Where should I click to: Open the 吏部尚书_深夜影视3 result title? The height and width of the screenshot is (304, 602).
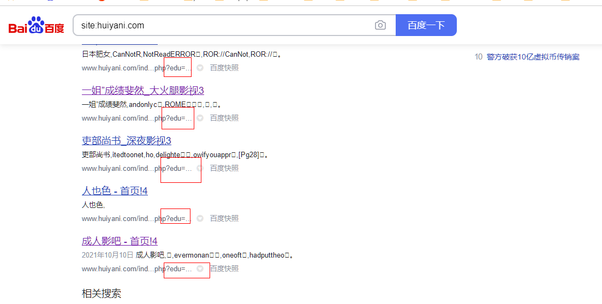click(126, 141)
